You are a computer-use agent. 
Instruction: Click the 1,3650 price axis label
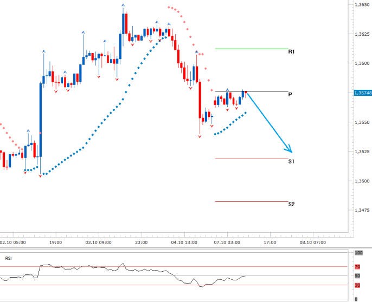tap(362, 4)
